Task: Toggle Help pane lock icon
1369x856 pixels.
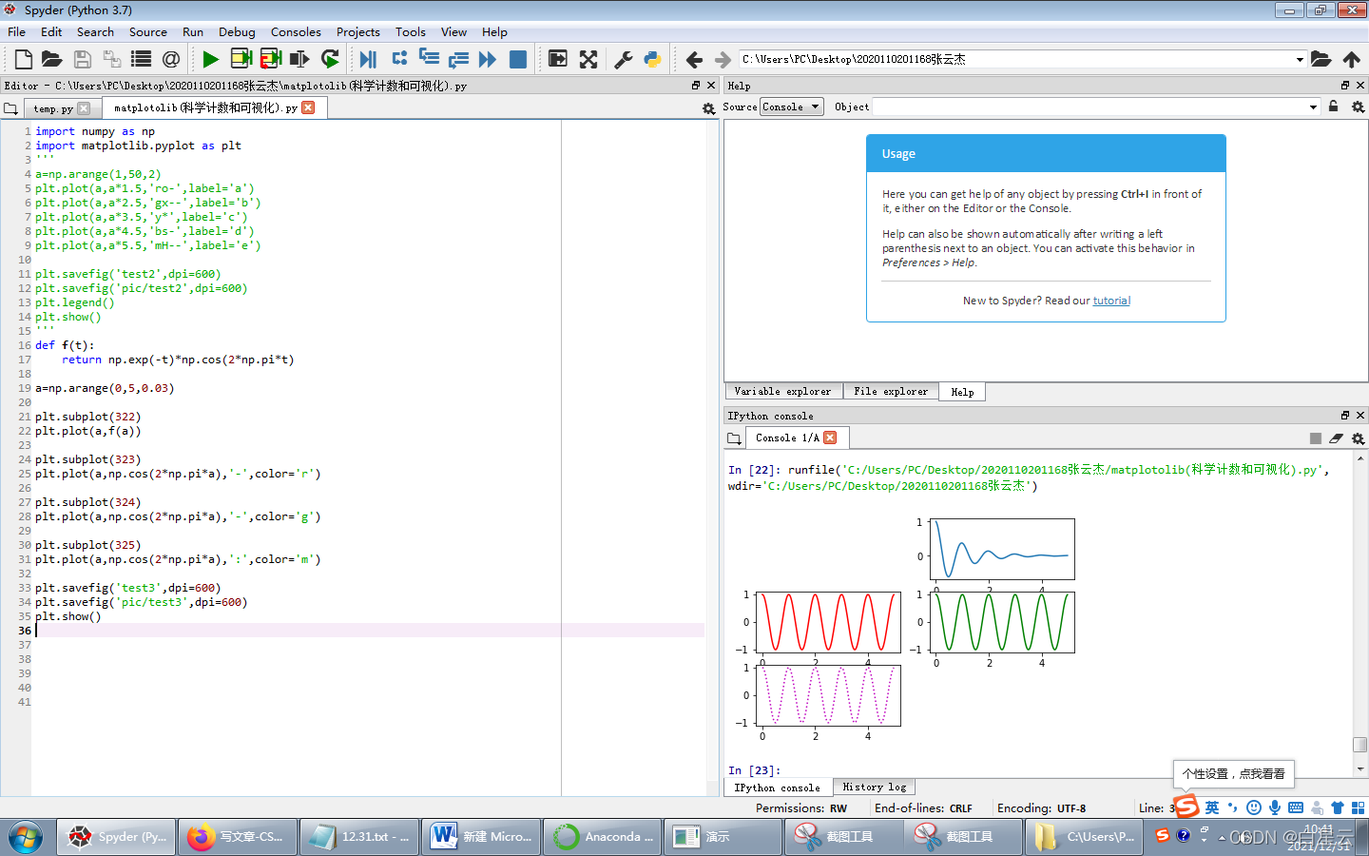Action: click(1333, 107)
